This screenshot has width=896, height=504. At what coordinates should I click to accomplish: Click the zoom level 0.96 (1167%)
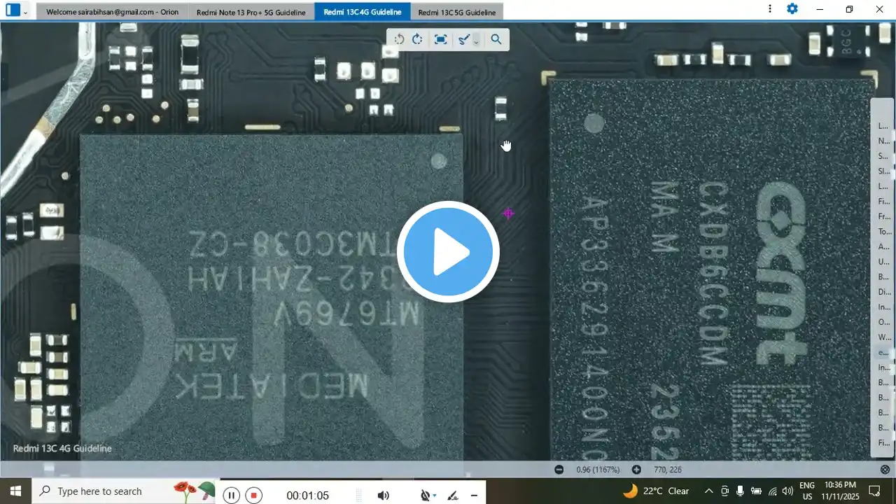pyautogui.click(x=597, y=470)
